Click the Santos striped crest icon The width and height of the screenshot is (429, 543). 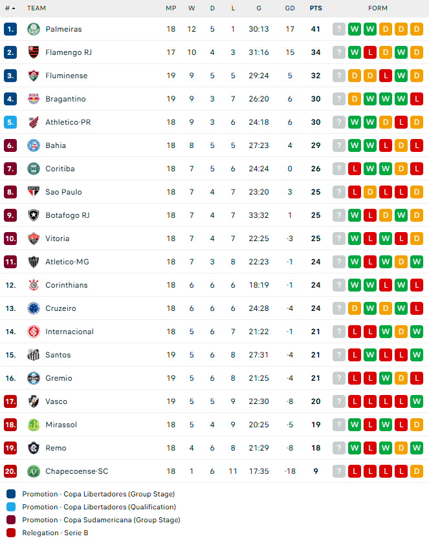[34, 355]
